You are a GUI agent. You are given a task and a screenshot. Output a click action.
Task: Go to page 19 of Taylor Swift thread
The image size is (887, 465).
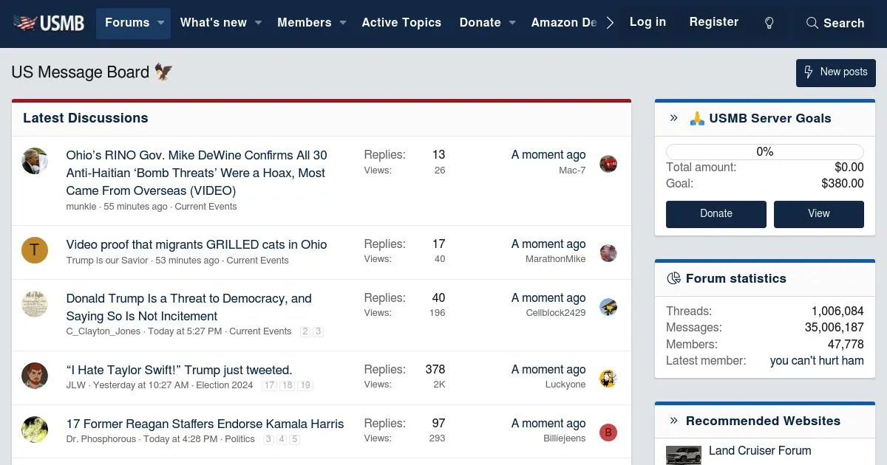coord(305,385)
